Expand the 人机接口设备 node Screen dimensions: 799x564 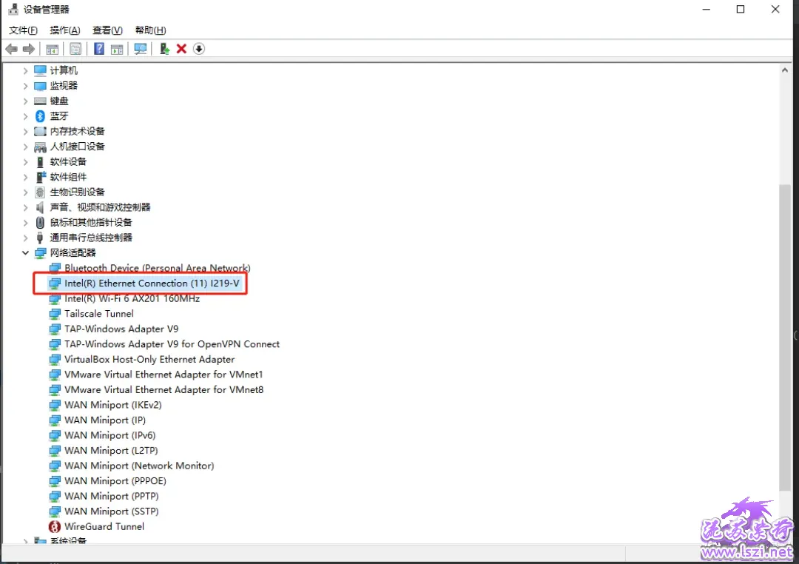point(25,147)
